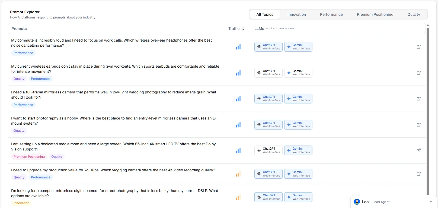Click traffic bars icon for sports earbuds prompt
Viewport: 438px width, 208px height.
(x=238, y=73)
